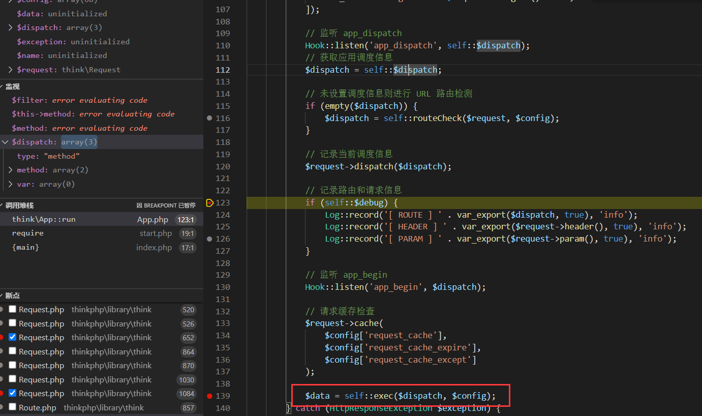Click line number 120 in the gutter
702x416 pixels.
tap(223, 166)
